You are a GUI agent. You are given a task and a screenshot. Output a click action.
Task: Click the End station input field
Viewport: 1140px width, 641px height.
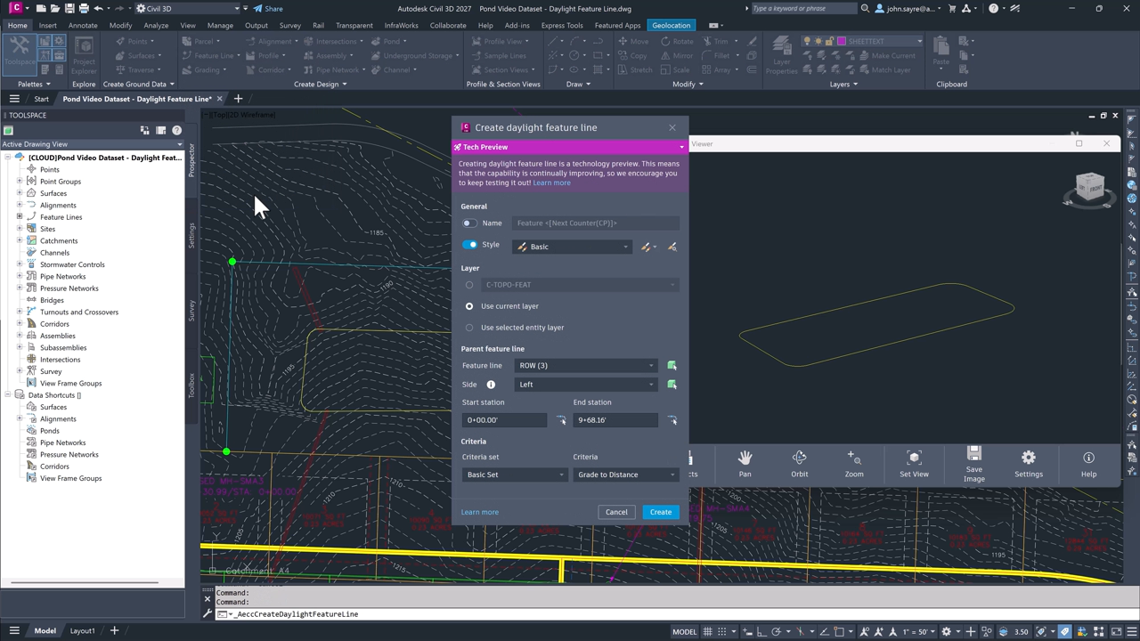(x=615, y=420)
